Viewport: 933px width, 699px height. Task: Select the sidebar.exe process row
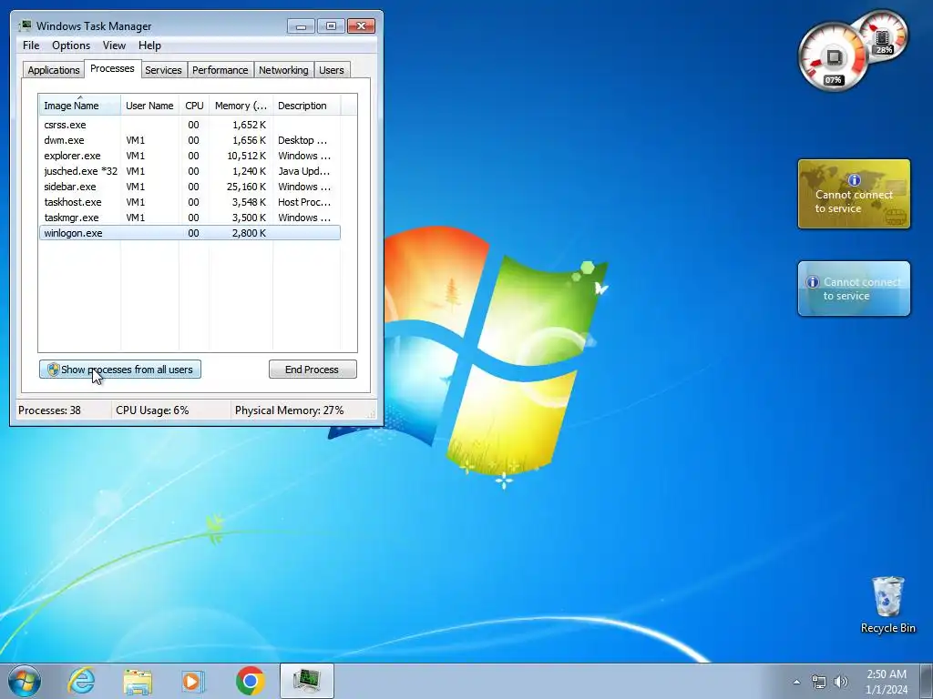click(190, 187)
